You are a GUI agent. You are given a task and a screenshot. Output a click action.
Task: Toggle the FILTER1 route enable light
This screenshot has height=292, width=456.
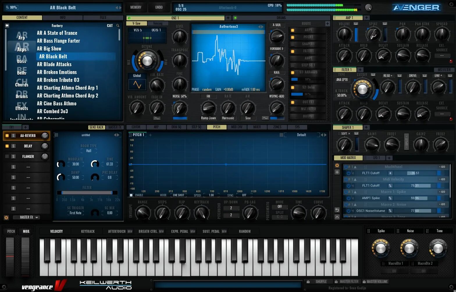[293, 51]
